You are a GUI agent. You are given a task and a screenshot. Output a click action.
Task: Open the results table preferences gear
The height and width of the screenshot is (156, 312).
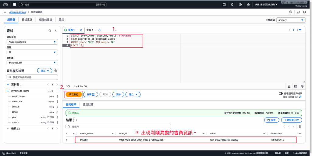click(300, 127)
